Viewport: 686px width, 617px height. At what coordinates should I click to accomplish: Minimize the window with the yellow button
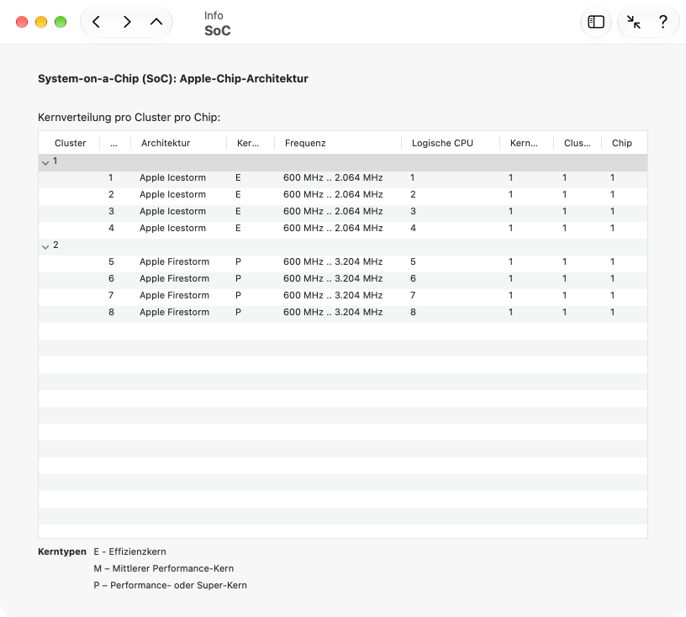41,22
